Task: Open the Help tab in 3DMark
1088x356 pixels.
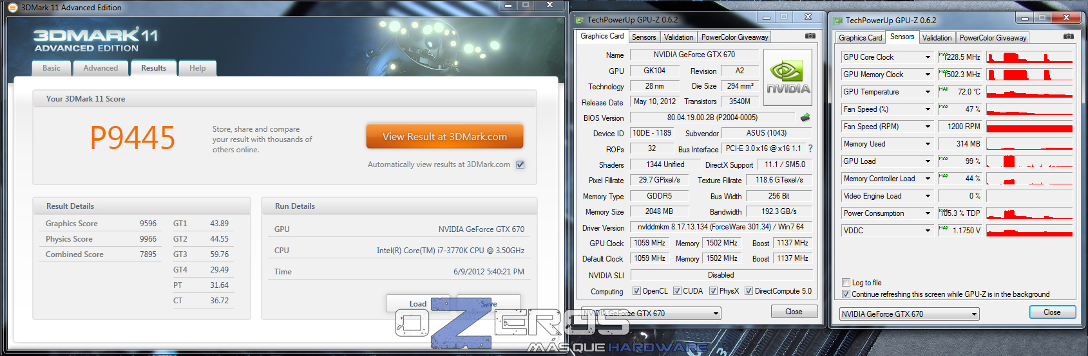Action: point(197,68)
